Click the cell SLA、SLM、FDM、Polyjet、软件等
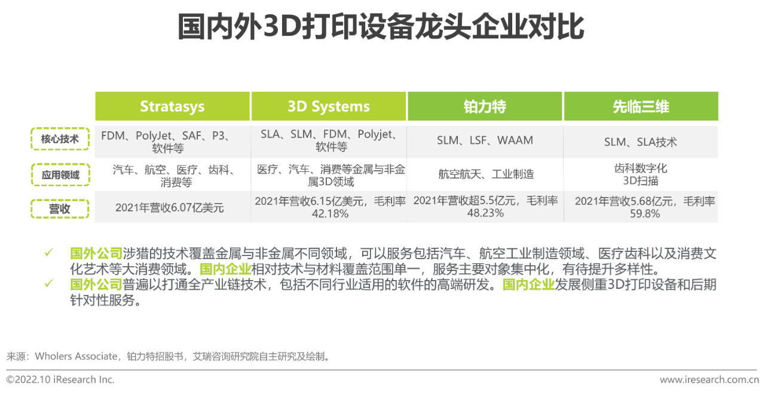The image size is (765, 394). coord(329,140)
